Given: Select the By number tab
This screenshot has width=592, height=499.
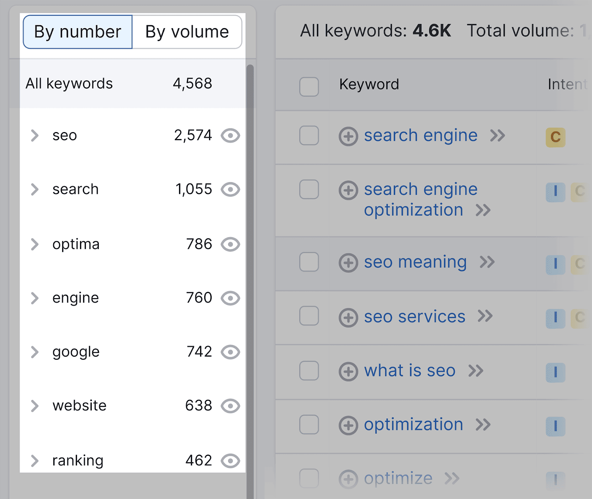Looking at the screenshot, I should point(77,32).
